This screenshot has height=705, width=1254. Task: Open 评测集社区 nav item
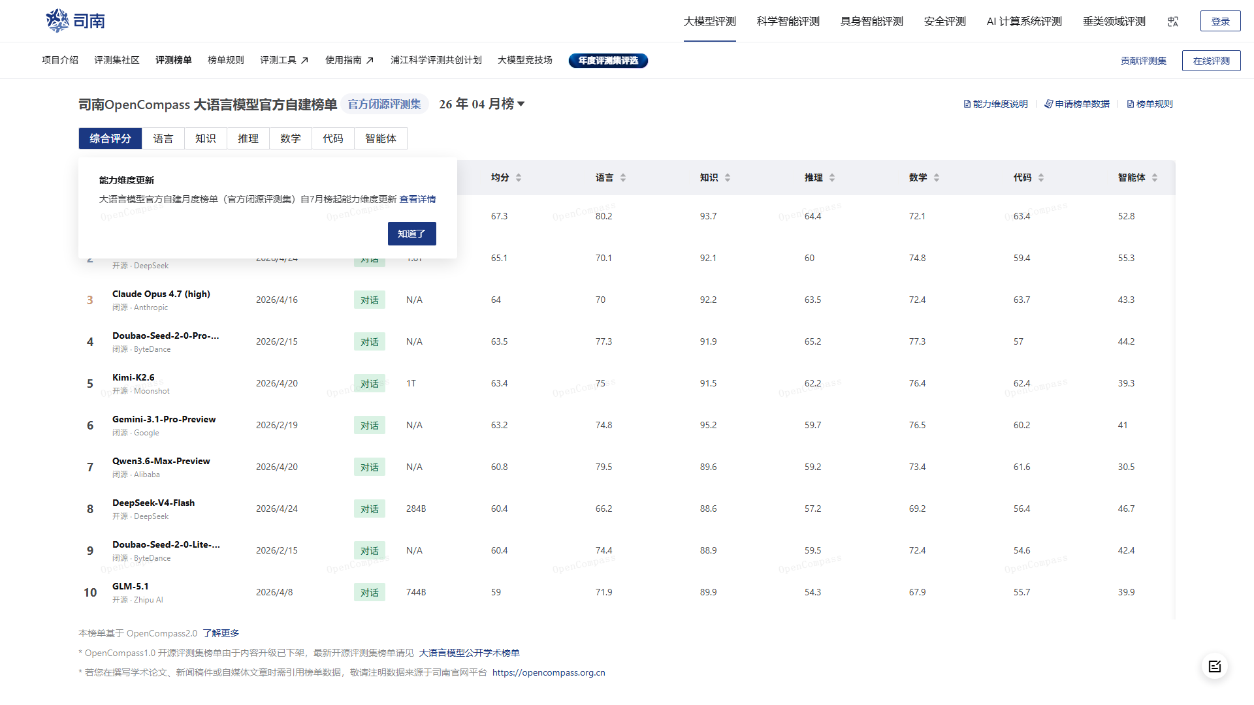click(x=117, y=60)
